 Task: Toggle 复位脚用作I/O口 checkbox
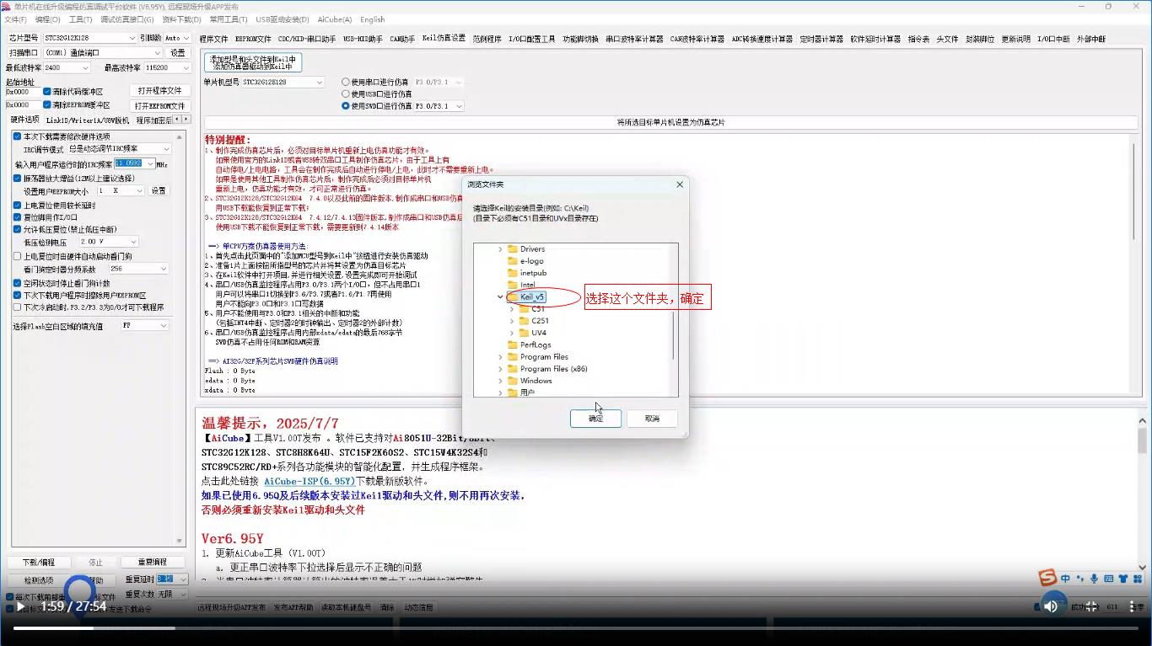click(x=18, y=217)
